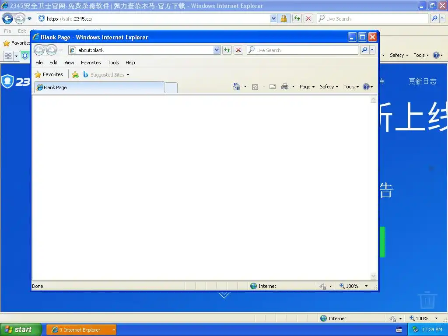
Task: Open Page menu in Blank Page window
Action: (x=307, y=87)
